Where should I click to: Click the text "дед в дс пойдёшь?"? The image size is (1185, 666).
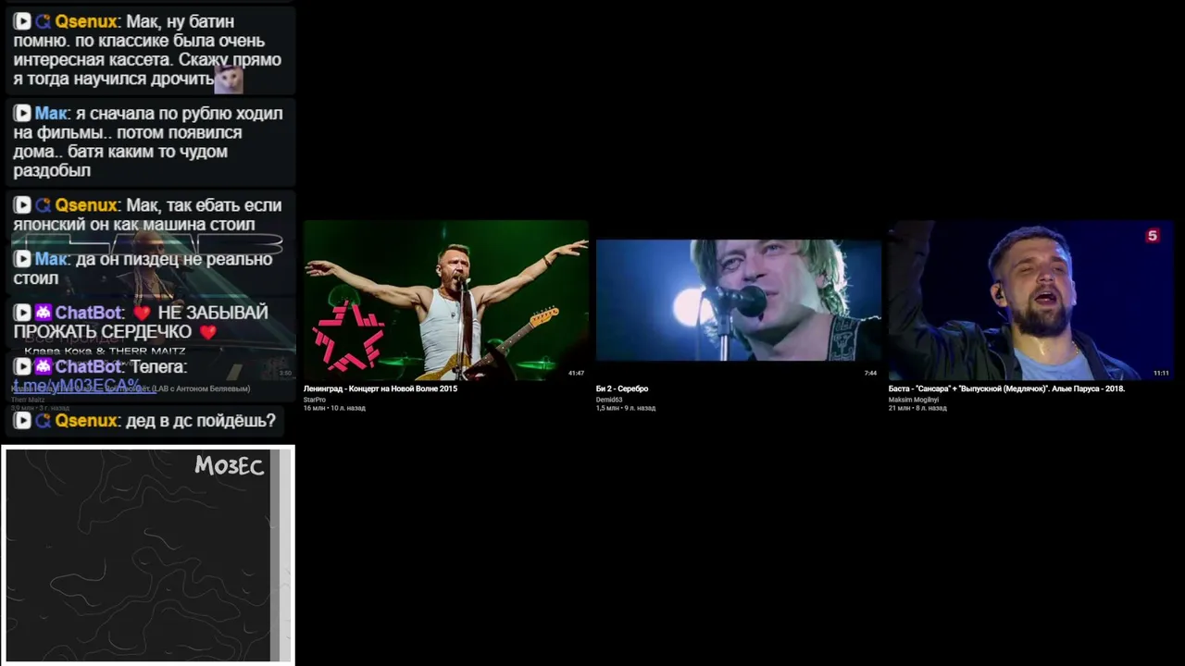[x=201, y=421]
